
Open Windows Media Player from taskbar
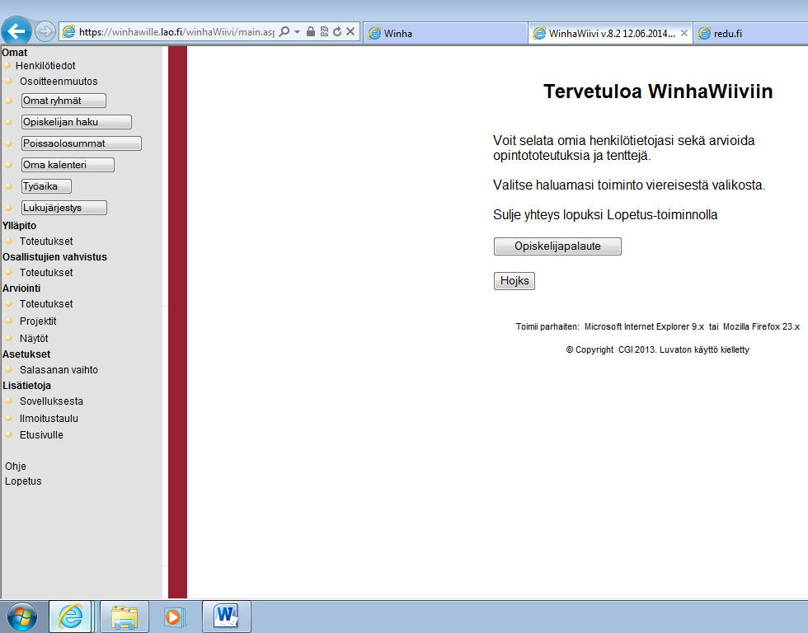175,617
